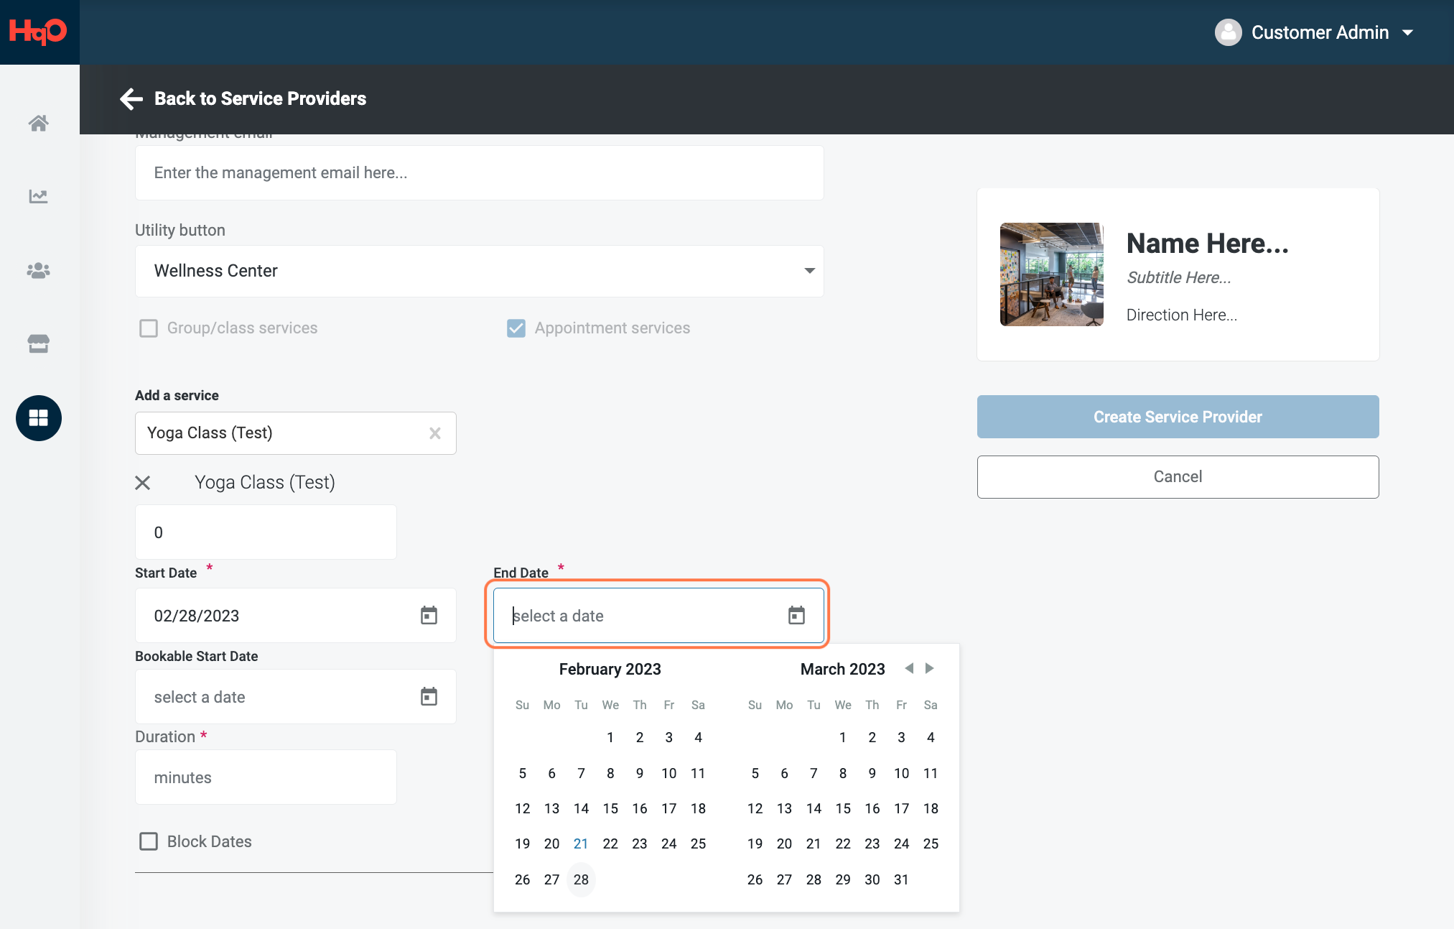Image resolution: width=1454 pixels, height=929 pixels.
Task: Select February 14 in the calendar
Action: coord(581,808)
